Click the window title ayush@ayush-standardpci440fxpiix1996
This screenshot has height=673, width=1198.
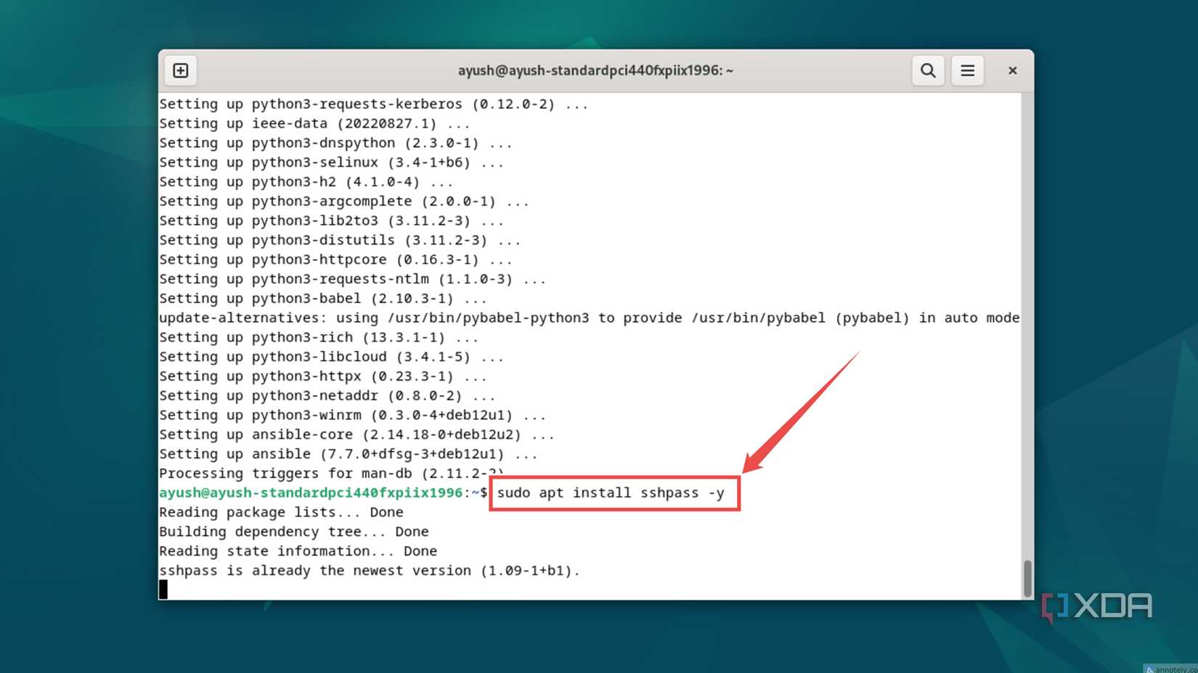point(595,70)
